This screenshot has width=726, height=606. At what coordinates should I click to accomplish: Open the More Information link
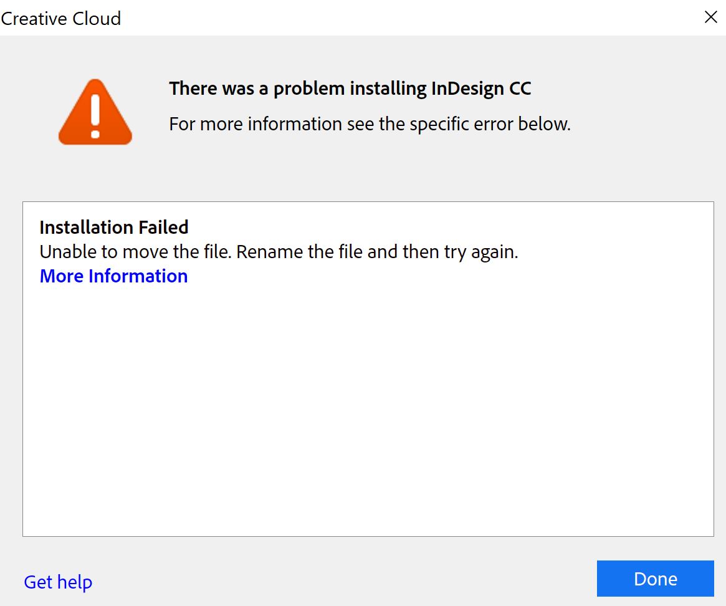pos(113,276)
